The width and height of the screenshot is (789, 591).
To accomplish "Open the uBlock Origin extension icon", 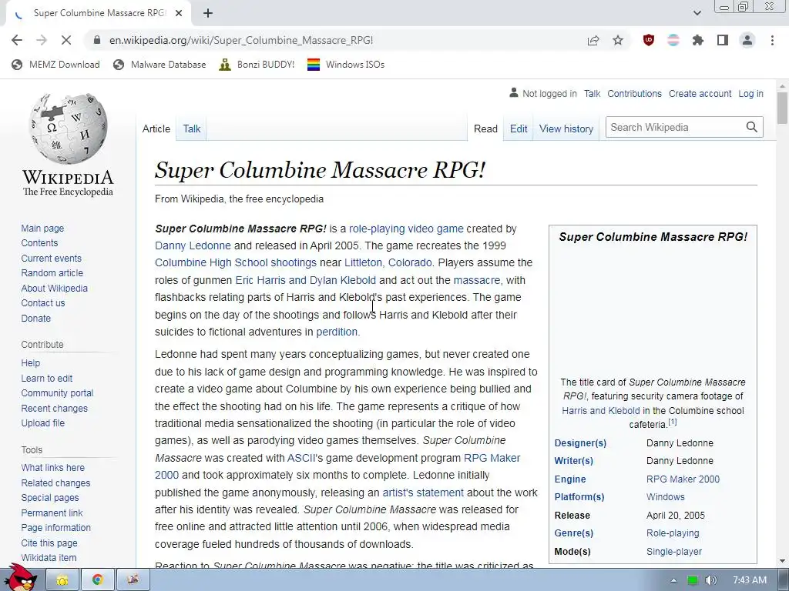I will coord(649,40).
